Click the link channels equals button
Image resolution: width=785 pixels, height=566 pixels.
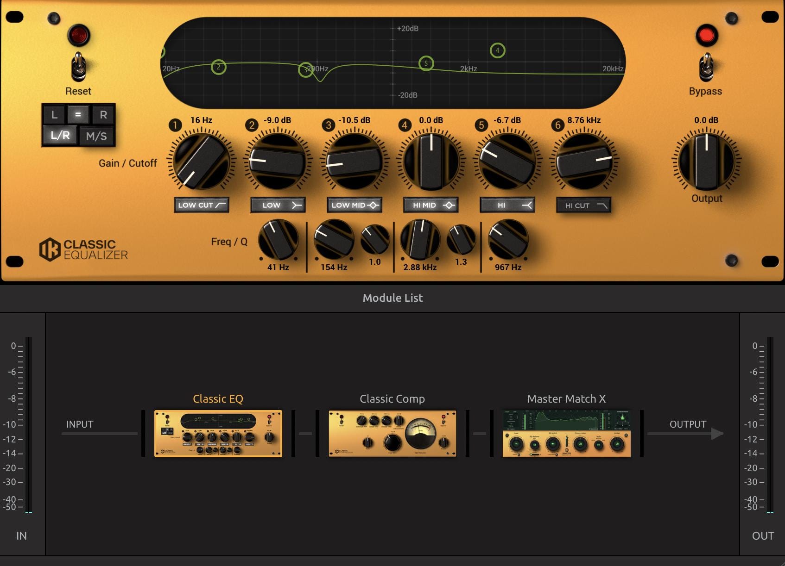click(x=78, y=114)
